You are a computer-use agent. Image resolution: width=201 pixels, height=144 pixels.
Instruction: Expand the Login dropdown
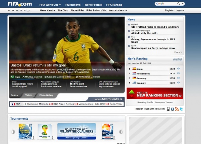point(180,10)
